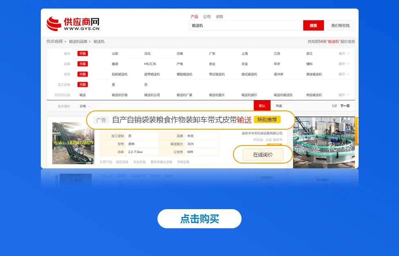Image resolution: width=399 pixels, height=256 pixels.
Task: Go to 下一页 of results
Action: (345, 106)
